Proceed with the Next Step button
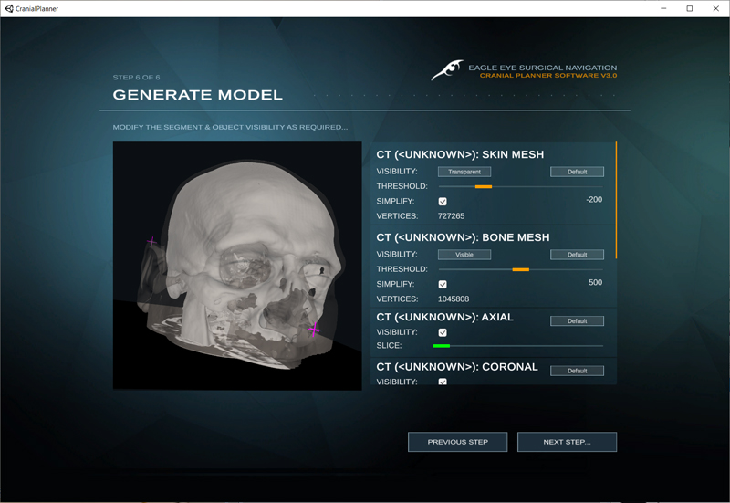 pos(567,442)
